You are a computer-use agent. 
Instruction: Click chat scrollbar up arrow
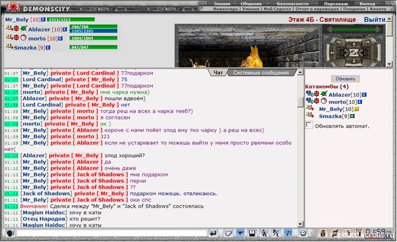(x=300, y=73)
